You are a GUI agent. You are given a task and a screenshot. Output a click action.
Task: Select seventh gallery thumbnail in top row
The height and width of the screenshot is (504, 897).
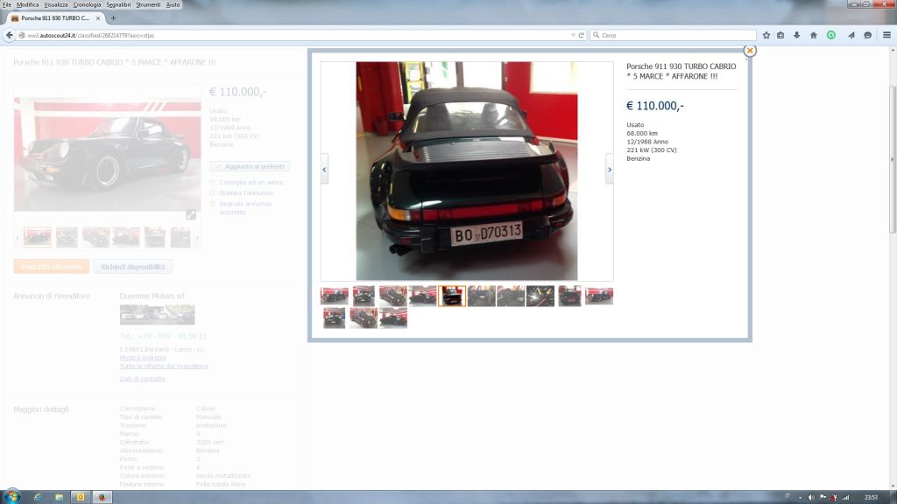[x=511, y=296]
